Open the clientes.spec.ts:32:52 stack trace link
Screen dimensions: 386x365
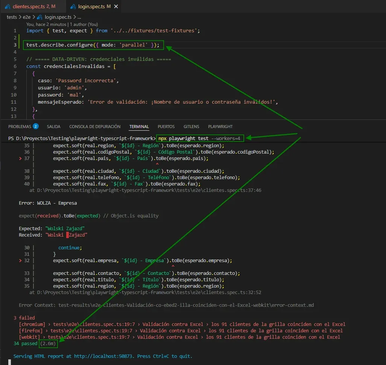click(x=149, y=293)
